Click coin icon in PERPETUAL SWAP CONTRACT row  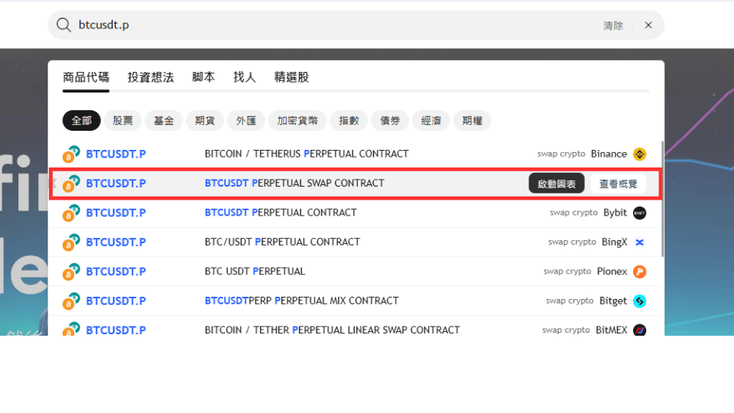(x=71, y=184)
